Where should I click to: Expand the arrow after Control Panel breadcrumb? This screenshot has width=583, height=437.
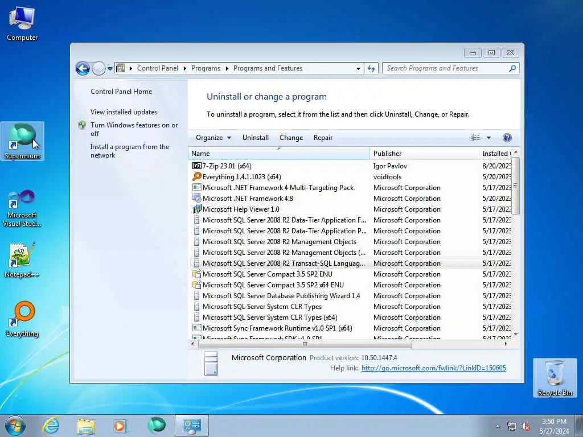point(185,68)
